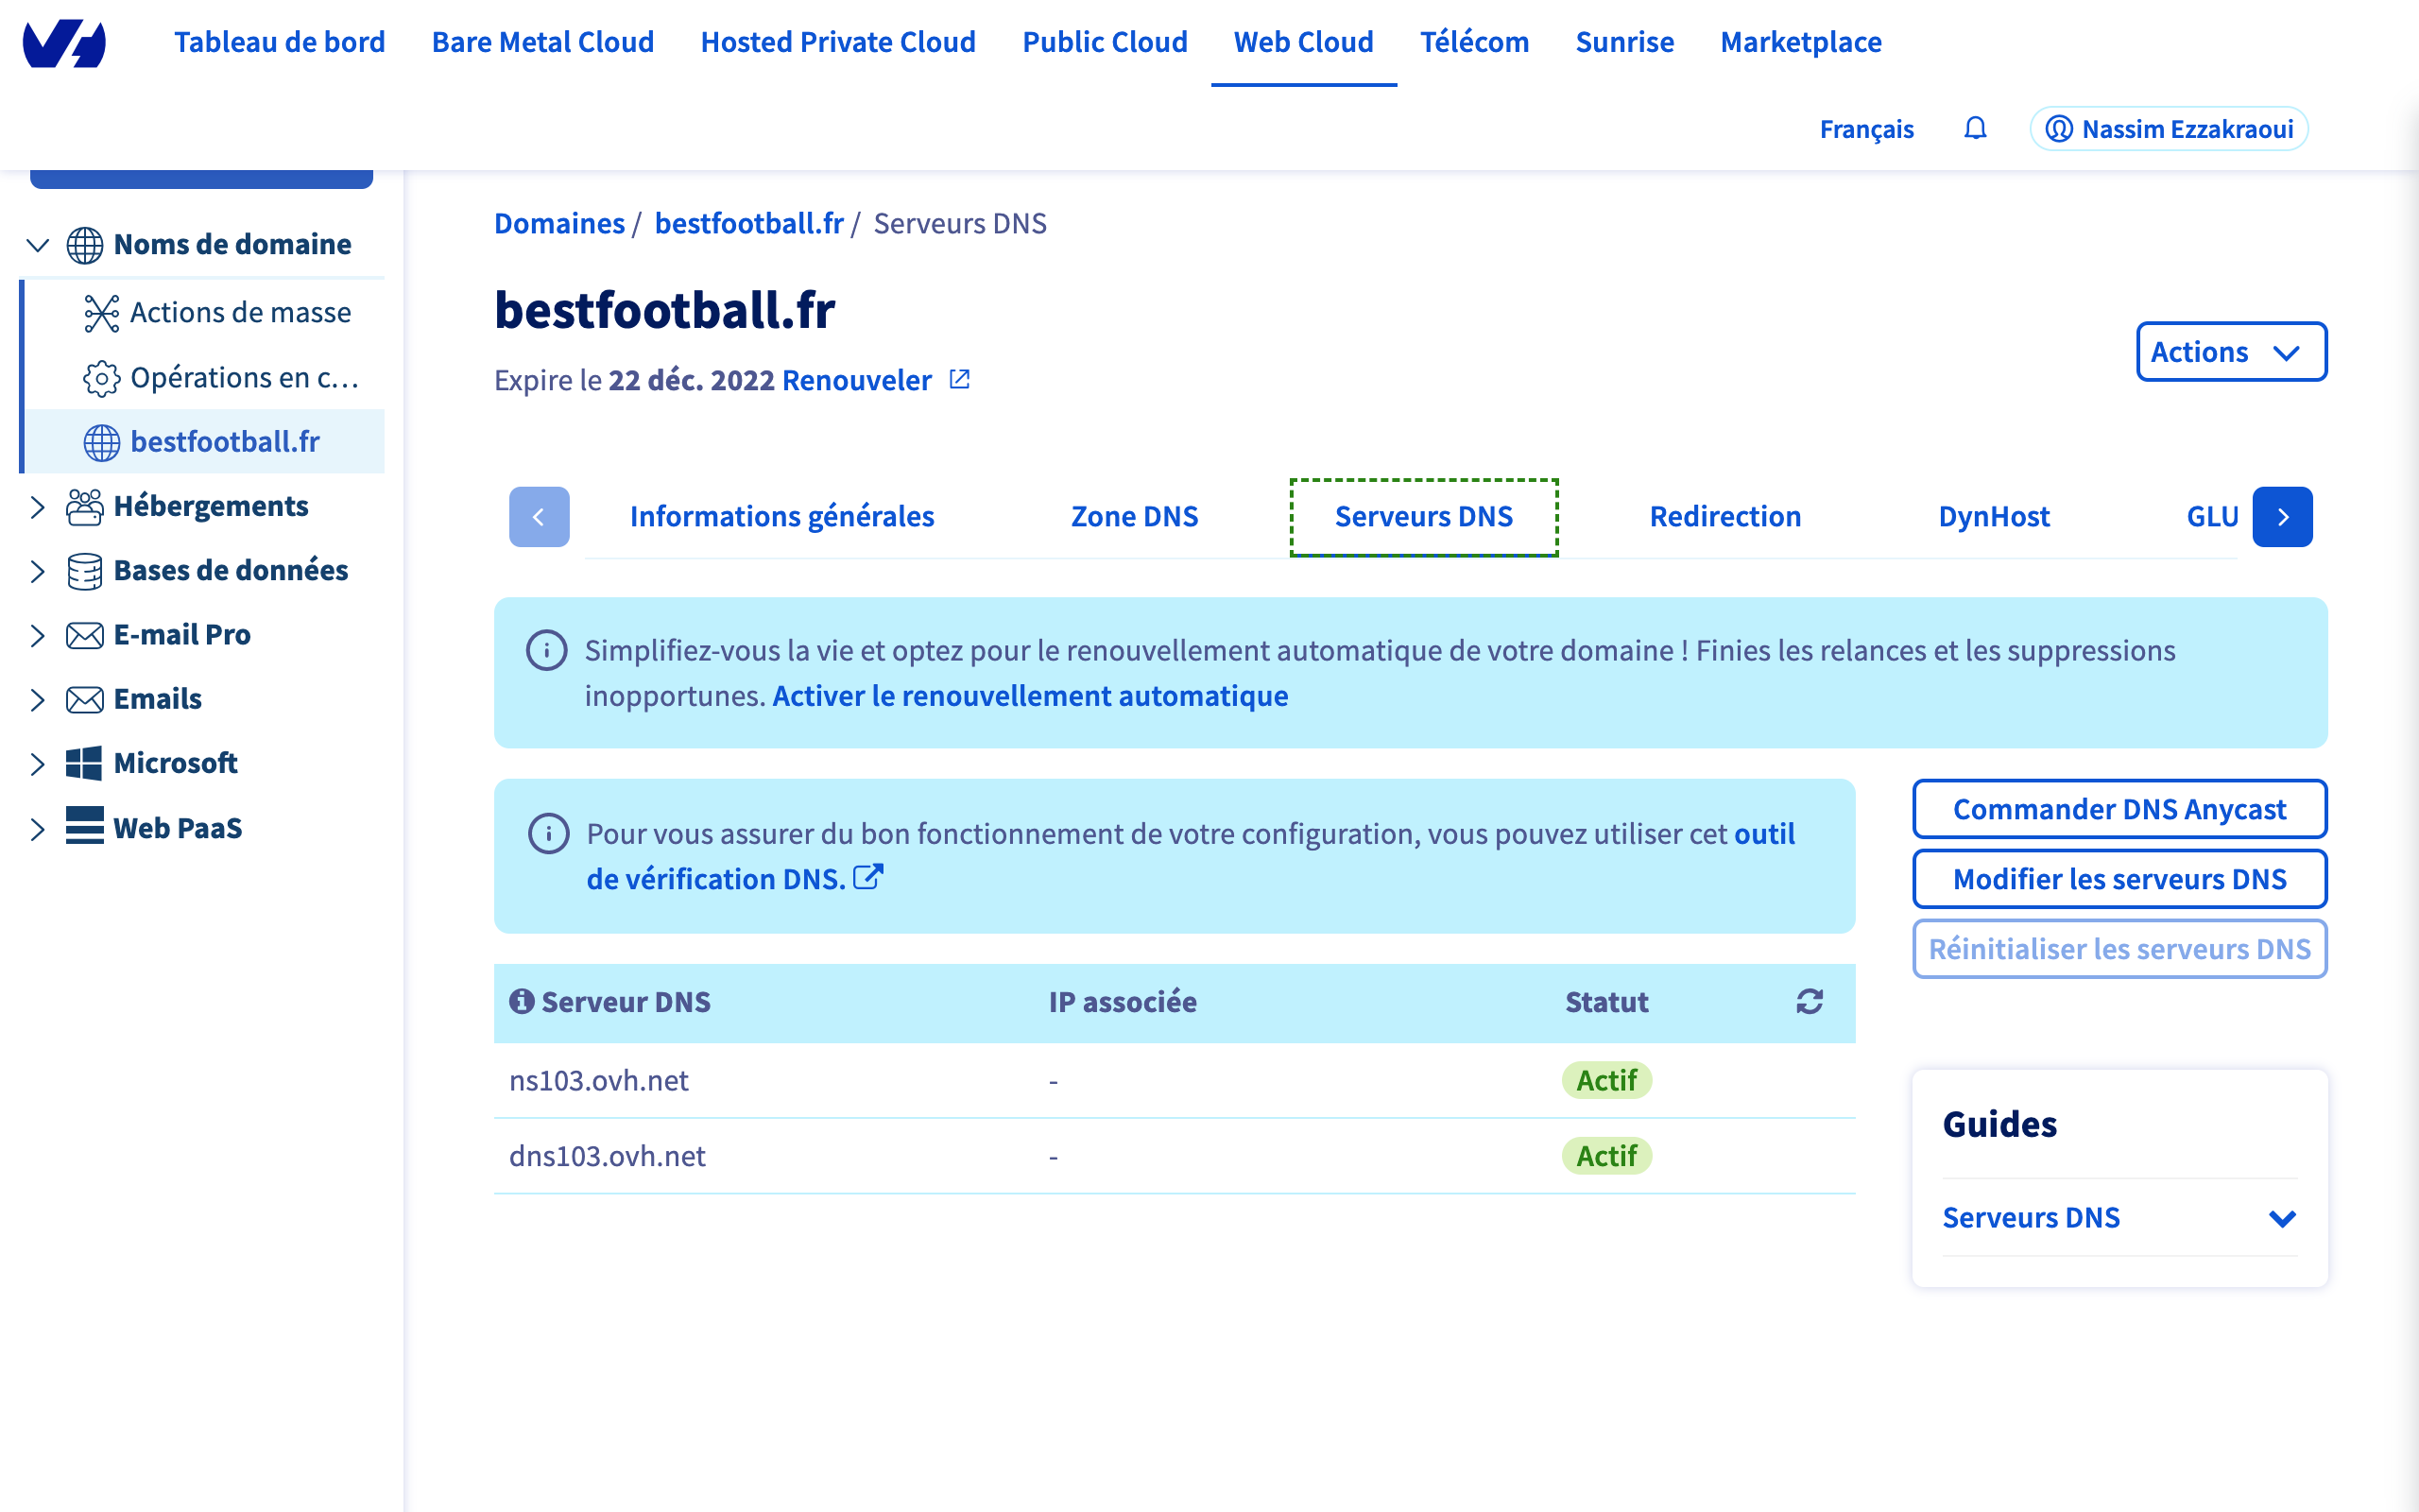Open the notifications bell
This screenshot has height=1512, width=2419.
click(x=1974, y=129)
